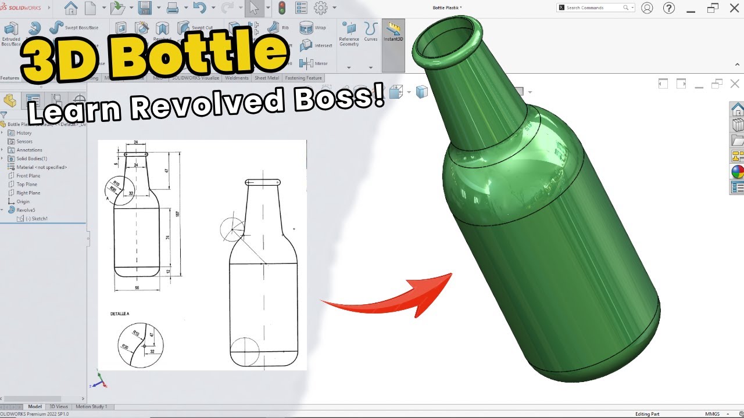
Task: Expand the Reference Geometry dropdown
Action: (349, 67)
